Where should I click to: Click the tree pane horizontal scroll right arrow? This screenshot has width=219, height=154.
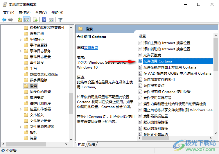tap(66, 144)
